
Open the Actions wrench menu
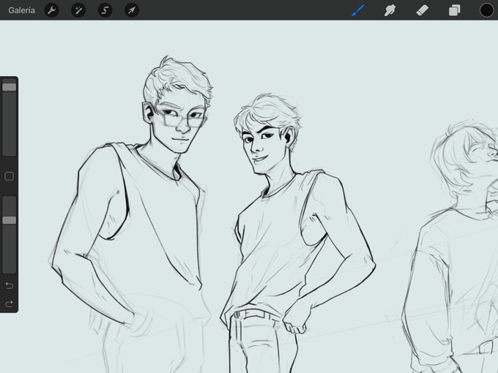(x=51, y=10)
